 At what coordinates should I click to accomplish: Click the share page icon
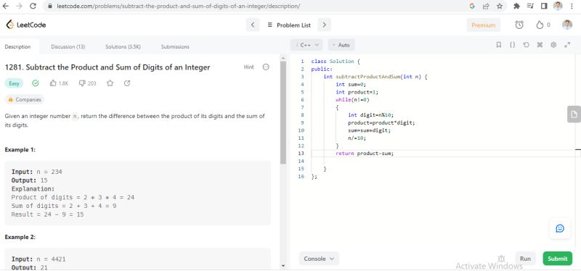click(x=485, y=6)
